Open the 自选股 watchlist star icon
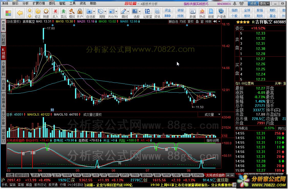The height and width of the screenshot is (189, 288). [x=89, y=11]
